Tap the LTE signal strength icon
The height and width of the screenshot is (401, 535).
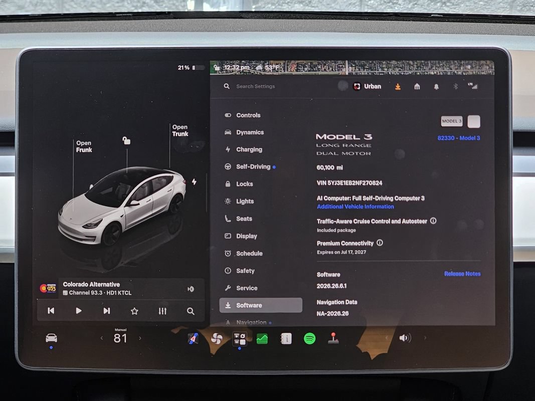473,86
